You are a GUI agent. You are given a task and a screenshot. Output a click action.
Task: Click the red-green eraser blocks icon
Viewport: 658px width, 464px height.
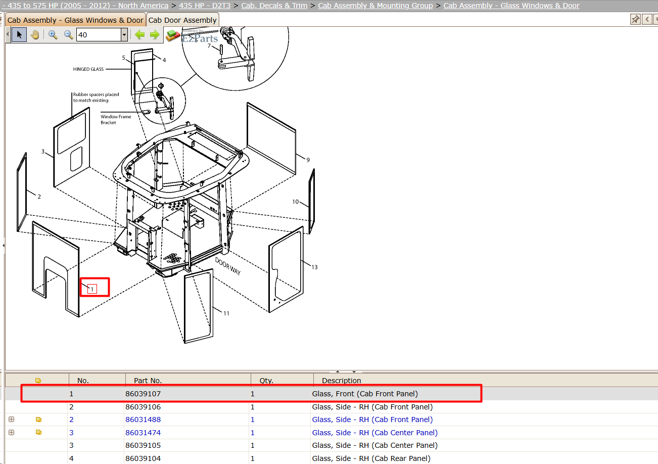pos(173,35)
